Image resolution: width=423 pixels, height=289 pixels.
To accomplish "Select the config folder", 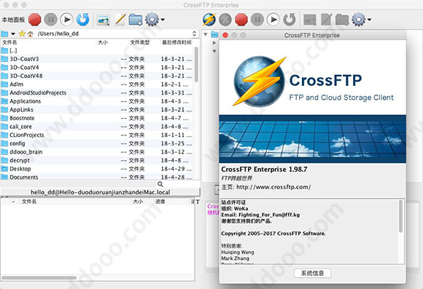I will pyautogui.click(x=96, y=143).
